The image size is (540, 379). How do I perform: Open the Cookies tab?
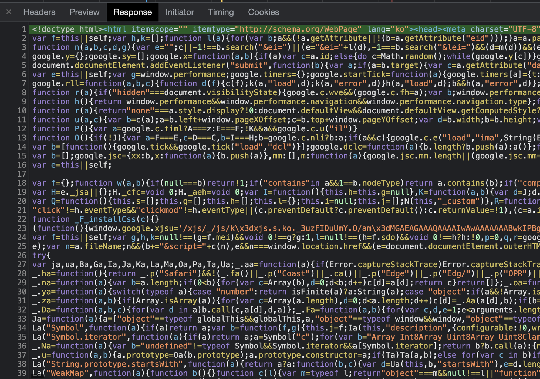(x=264, y=12)
